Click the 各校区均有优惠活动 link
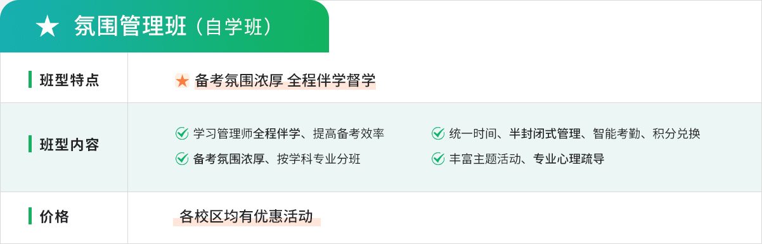Image resolution: width=762 pixels, height=244 pixels. click(x=247, y=217)
